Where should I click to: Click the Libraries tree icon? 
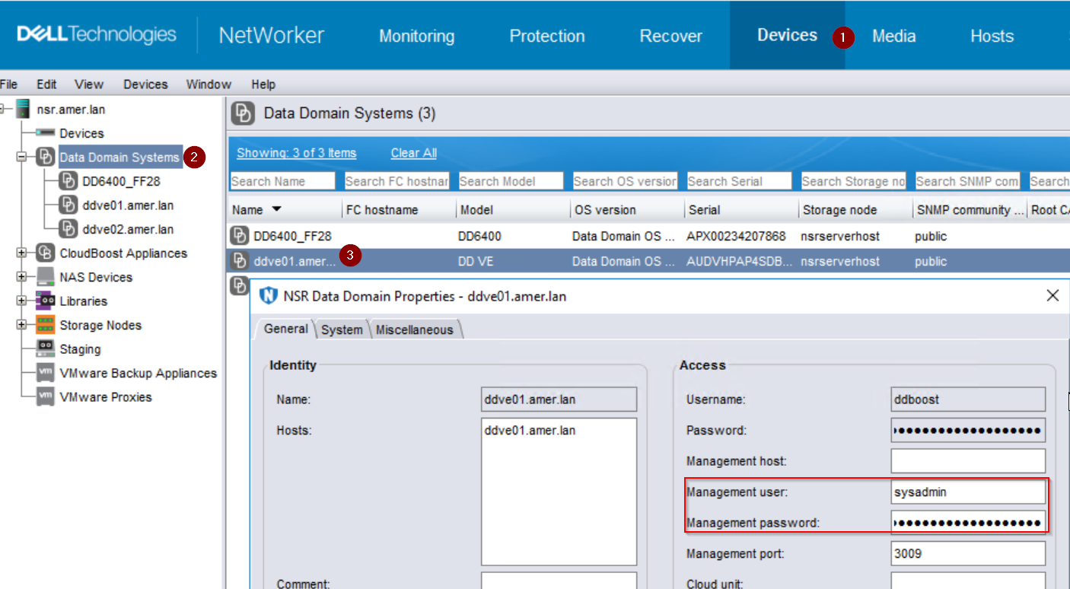coord(46,301)
